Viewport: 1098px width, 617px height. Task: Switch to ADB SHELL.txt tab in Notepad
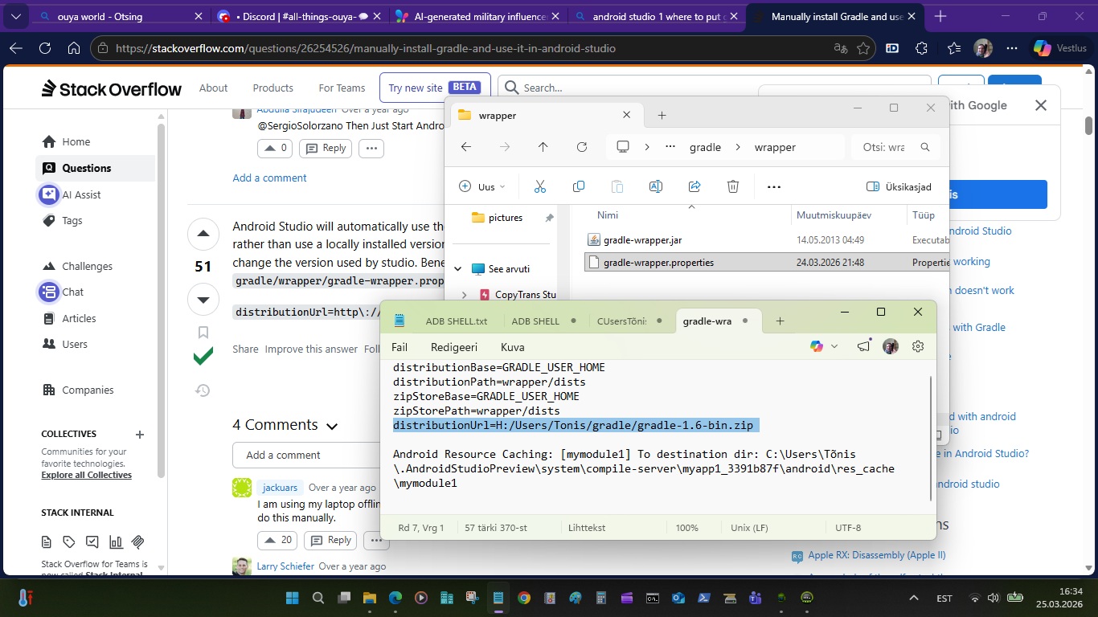tap(456, 321)
